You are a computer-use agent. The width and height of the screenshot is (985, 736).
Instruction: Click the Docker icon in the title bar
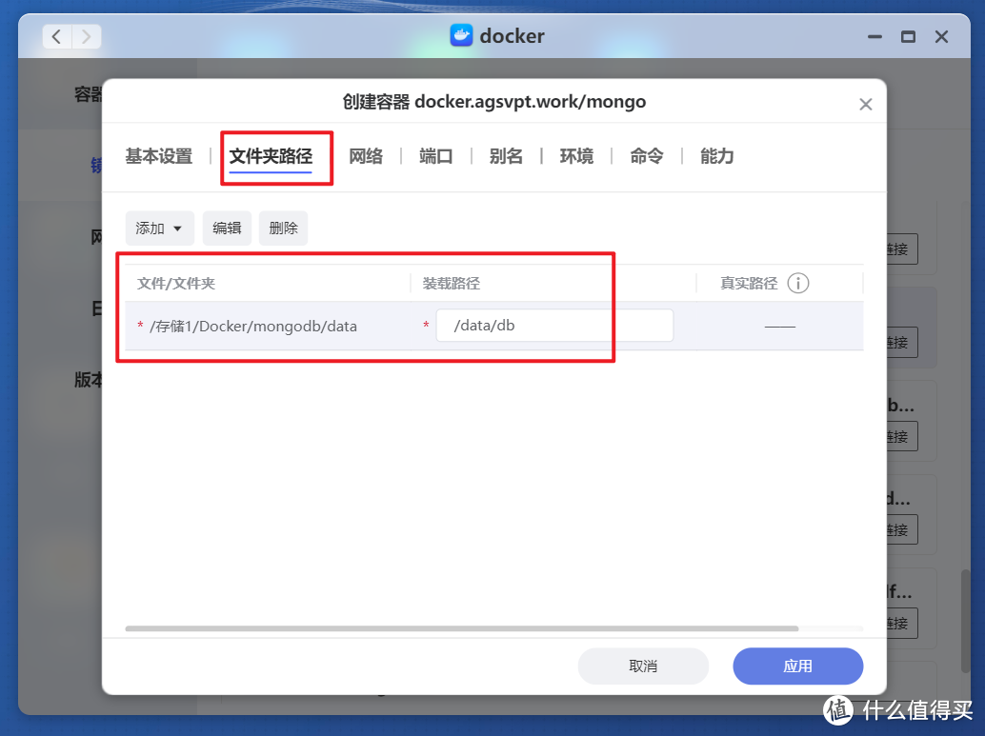(x=461, y=36)
